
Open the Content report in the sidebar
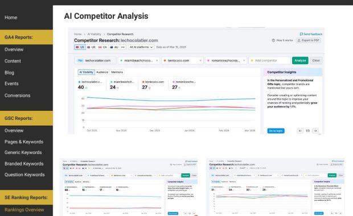pyautogui.click(x=13, y=61)
